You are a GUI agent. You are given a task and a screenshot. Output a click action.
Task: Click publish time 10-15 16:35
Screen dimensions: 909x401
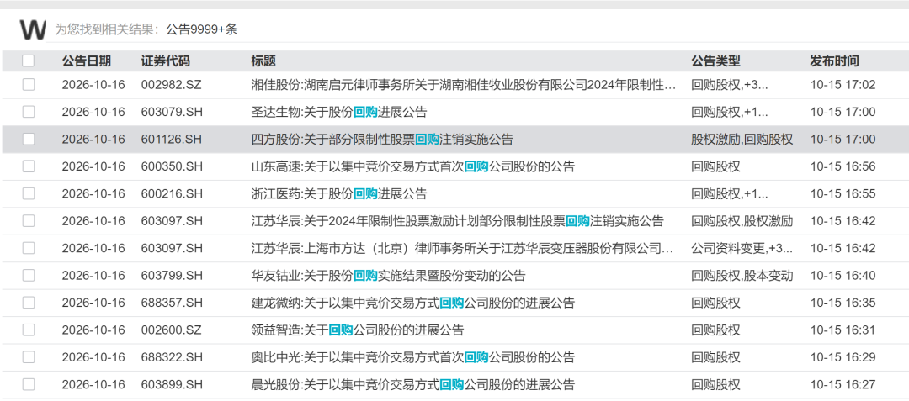(843, 303)
